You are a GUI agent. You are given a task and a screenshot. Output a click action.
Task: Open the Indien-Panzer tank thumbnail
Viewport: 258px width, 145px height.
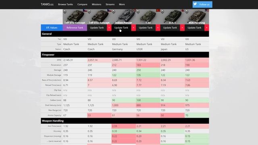click(x=124, y=17)
